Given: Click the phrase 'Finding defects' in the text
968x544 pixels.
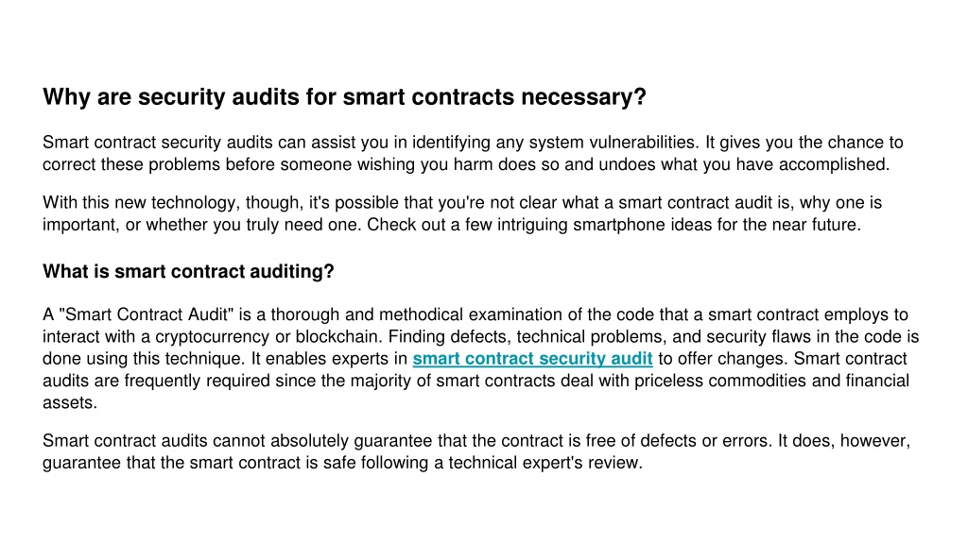Looking at the screenshot, I should point(447,337).
